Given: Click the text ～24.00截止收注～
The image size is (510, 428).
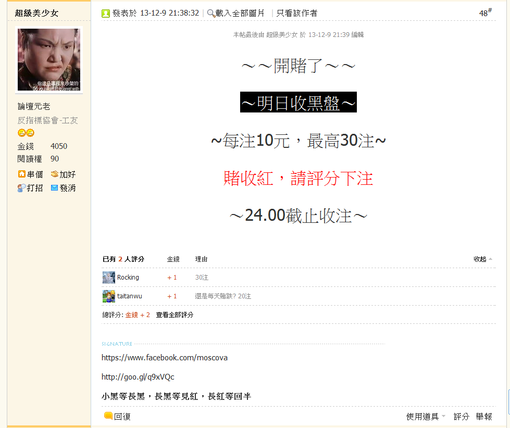Looking at the screenshot, I should tap(298, 216).
